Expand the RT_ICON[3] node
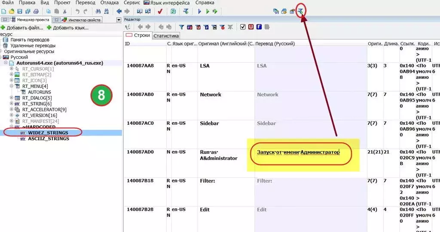 click(x=12, y=81)
